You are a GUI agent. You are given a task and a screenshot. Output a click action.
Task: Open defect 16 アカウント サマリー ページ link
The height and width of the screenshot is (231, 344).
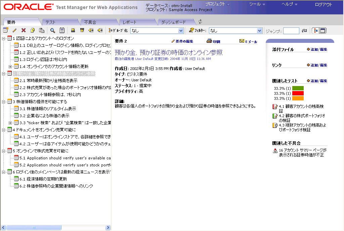pos(303,153)
